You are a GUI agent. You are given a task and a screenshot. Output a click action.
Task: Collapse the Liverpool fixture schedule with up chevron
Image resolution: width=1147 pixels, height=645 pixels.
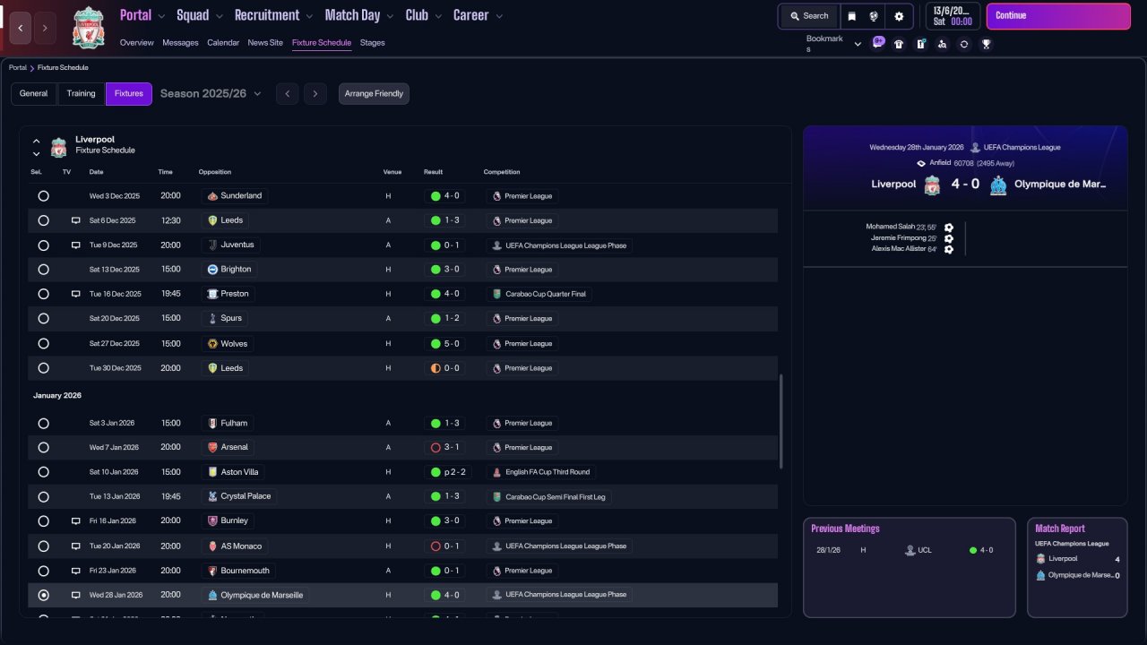click(x=37, y=141)
